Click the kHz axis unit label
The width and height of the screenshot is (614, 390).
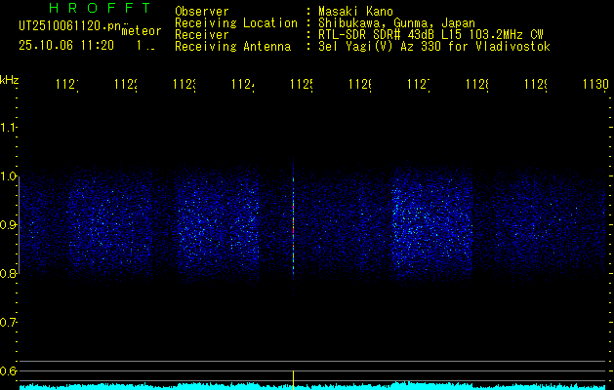click(10, 80)
